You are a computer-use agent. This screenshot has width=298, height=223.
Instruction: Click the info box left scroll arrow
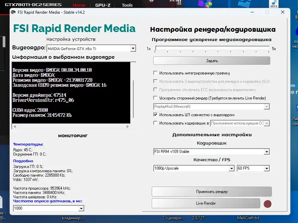pyautogui.click(x=15, y=127)
